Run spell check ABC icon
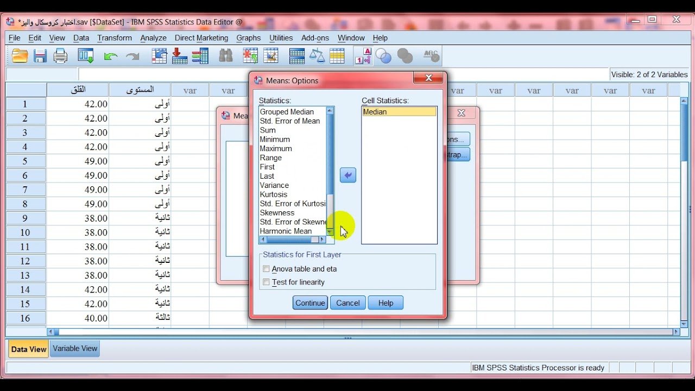695x391 pixels. [431, 55]
